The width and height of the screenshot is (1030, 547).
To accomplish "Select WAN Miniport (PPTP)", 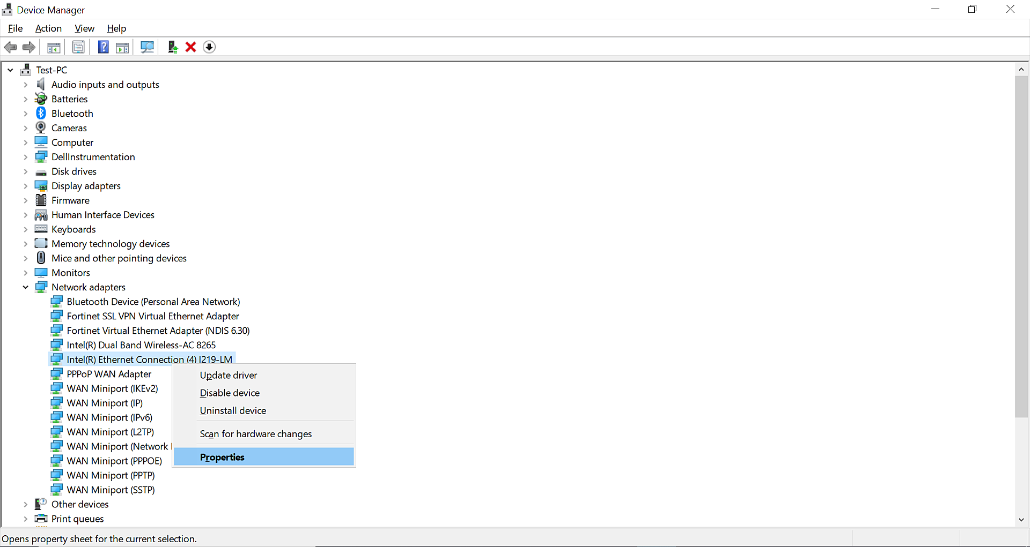I will point(111,475).
